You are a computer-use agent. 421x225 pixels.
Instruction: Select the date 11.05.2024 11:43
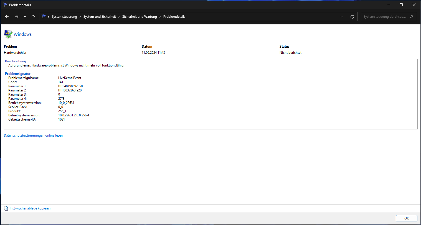click(x=153, y=53)
